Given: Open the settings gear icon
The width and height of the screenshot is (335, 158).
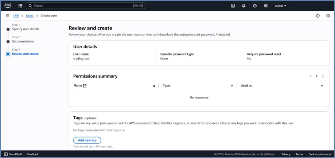Looking at the screenshot, I should [266, 6].
